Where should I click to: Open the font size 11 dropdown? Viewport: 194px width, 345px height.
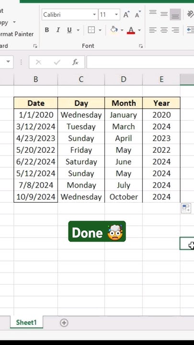pyautogui.click(x=116, y=15)
